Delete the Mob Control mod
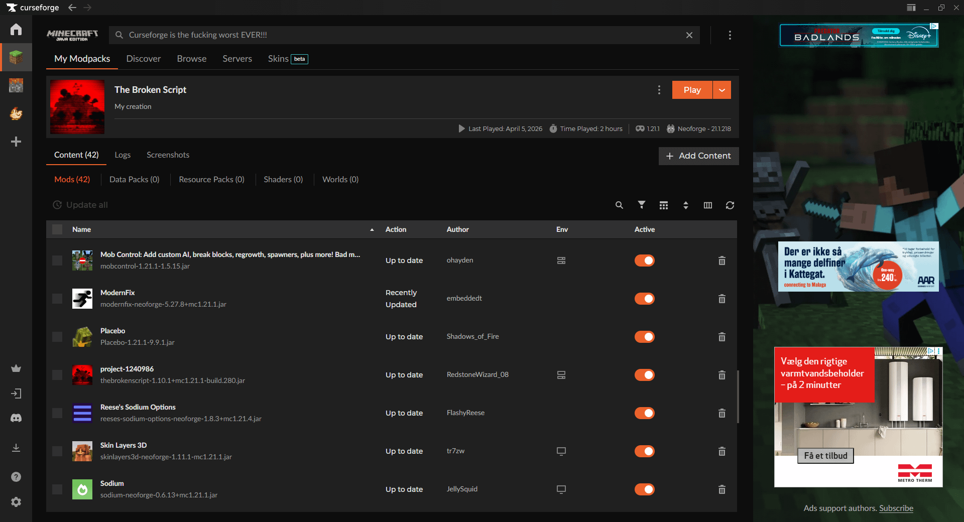The width and height of the screenshot is (964, 522). coord(722,260)
